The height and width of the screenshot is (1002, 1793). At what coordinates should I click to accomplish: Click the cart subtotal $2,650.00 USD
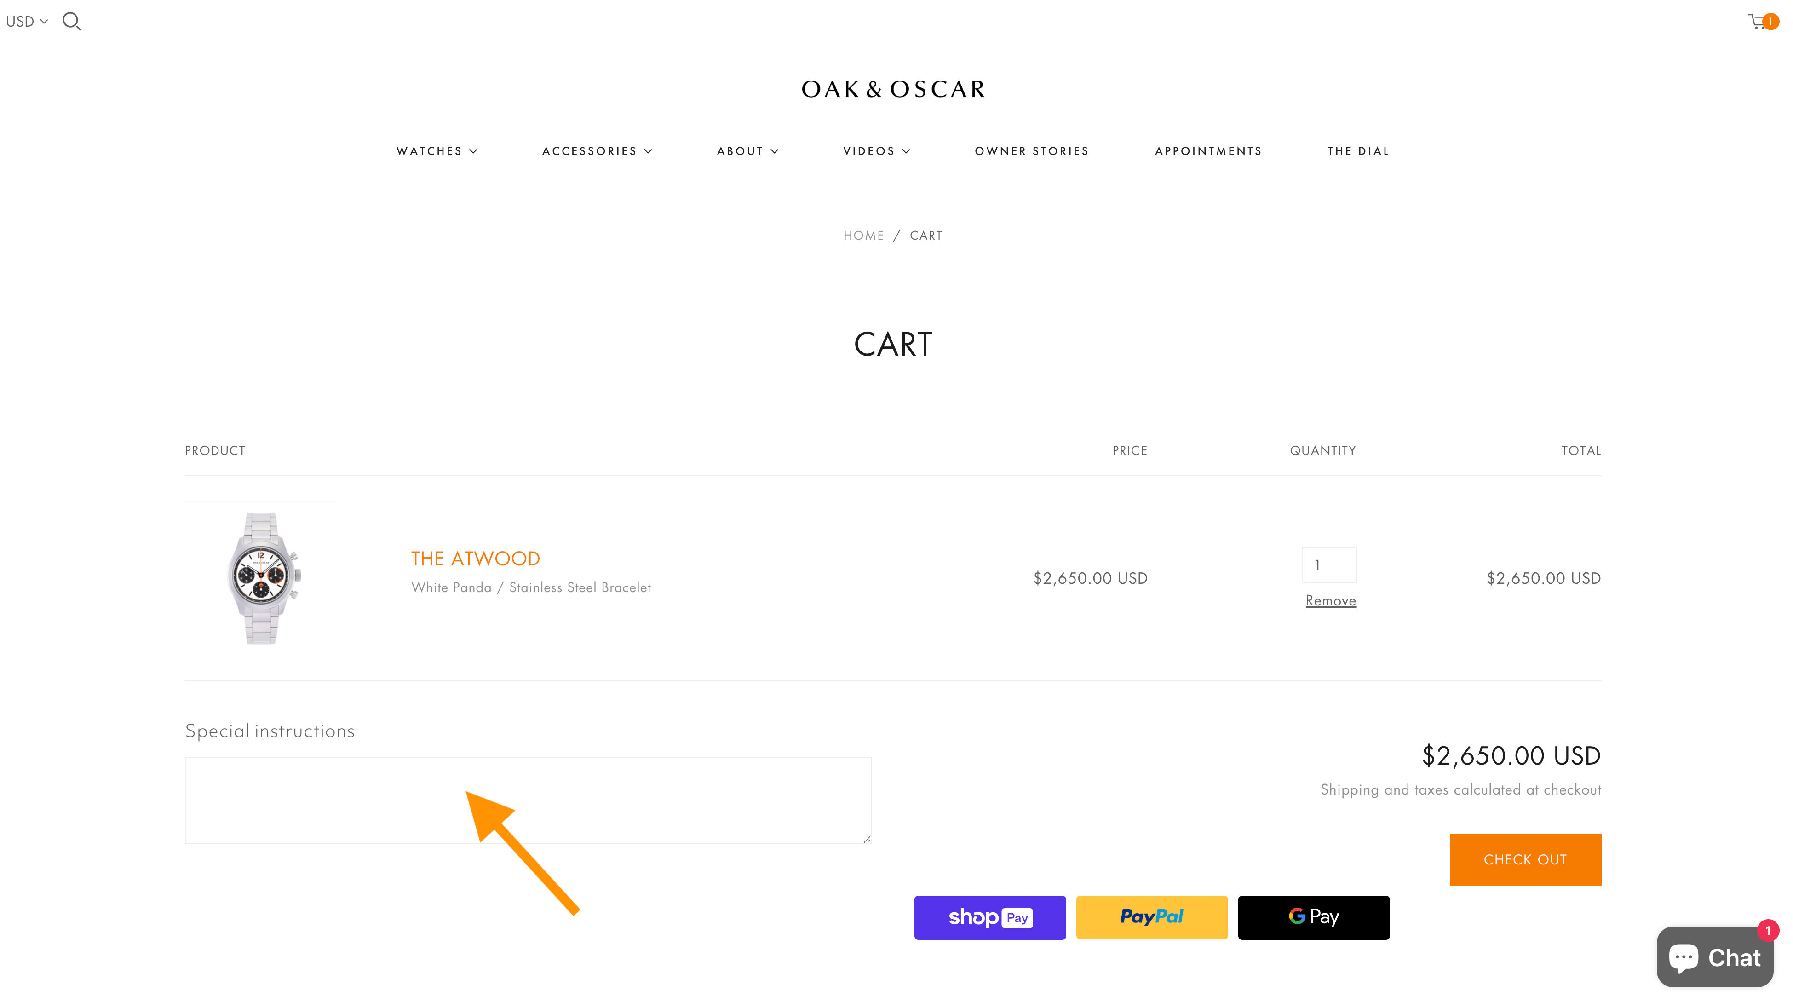[x=1511, y=755]
